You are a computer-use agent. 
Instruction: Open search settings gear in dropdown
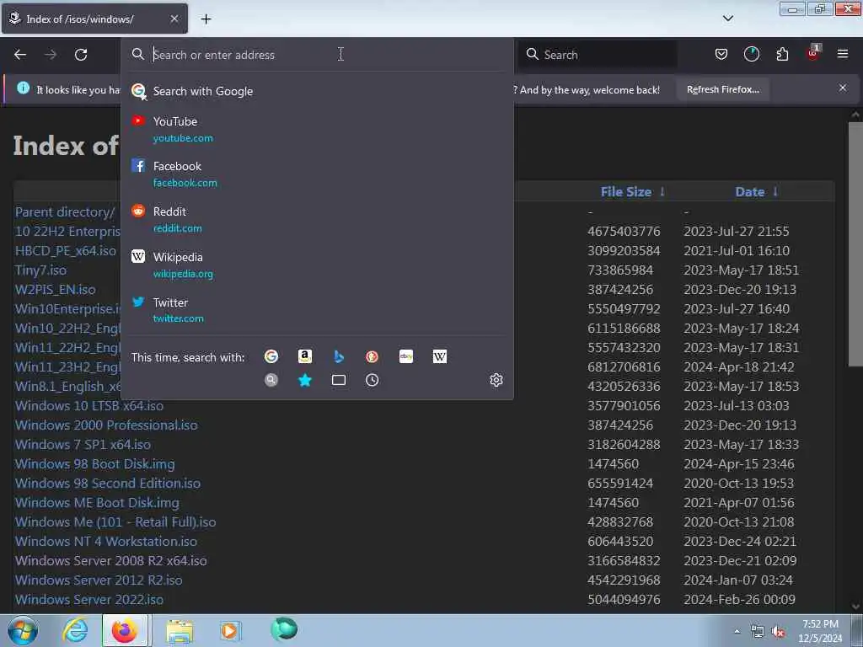(x=496, y=380)
